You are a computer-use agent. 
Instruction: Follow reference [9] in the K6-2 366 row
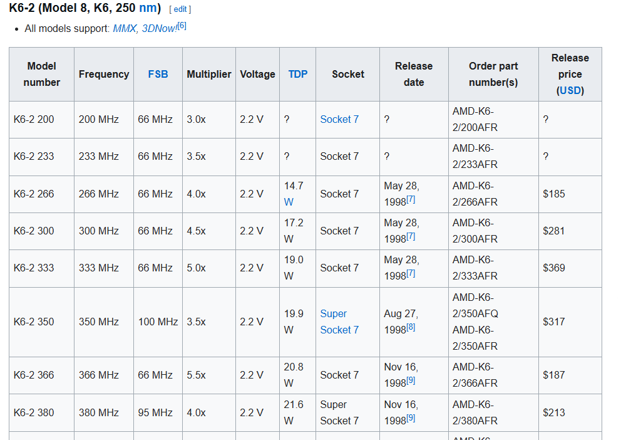[x=411, y=380]
